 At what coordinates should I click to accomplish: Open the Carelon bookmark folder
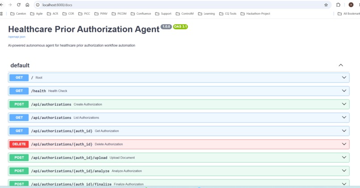coord(18,14)
